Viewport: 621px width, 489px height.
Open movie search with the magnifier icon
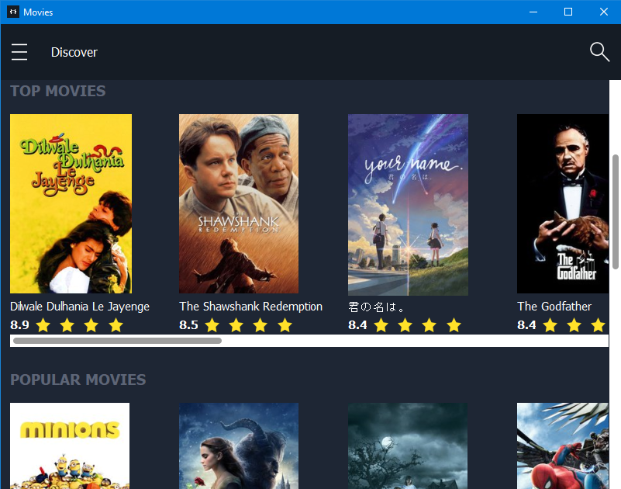pos(599,52)
